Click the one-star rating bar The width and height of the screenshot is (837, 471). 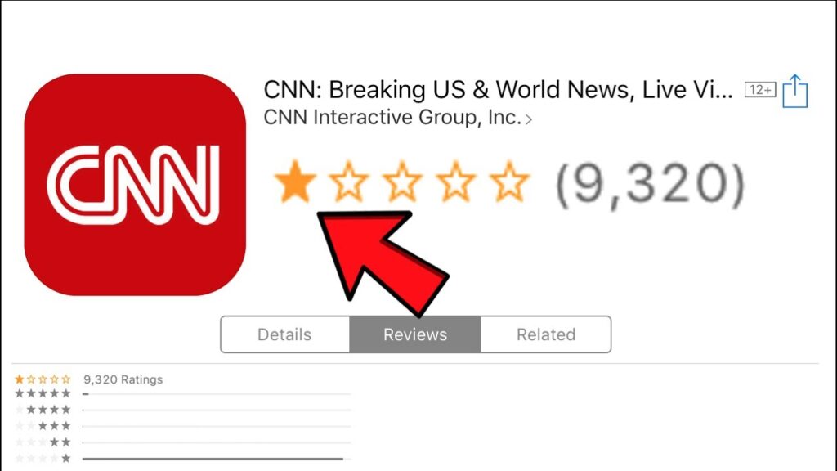click(x=217, y=459)
